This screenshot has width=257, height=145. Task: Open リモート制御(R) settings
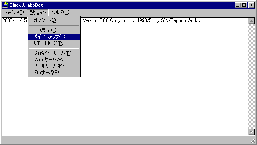[x=54, y=43]
